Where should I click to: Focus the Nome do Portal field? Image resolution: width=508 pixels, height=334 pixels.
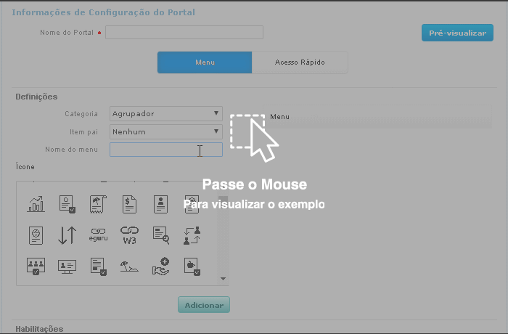(x=184, y=32)
